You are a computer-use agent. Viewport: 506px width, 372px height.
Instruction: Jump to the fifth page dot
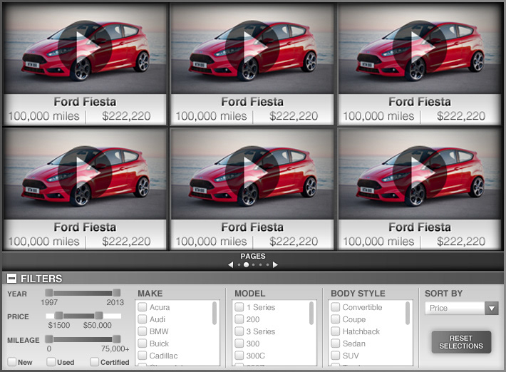[267, 265]
